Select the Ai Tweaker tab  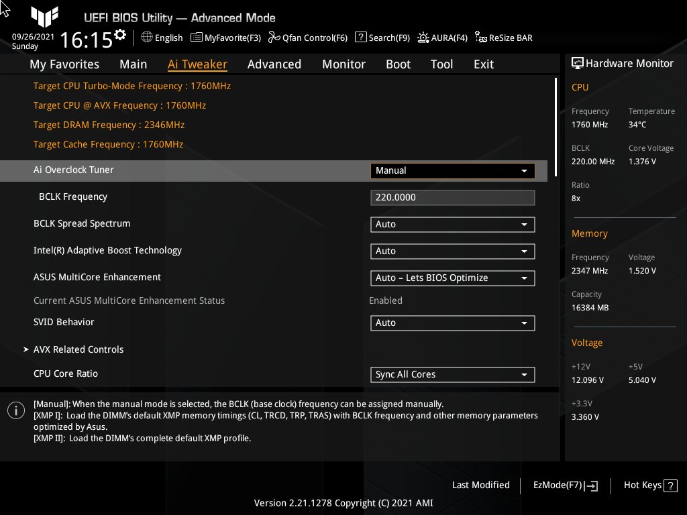coord(197,64)
